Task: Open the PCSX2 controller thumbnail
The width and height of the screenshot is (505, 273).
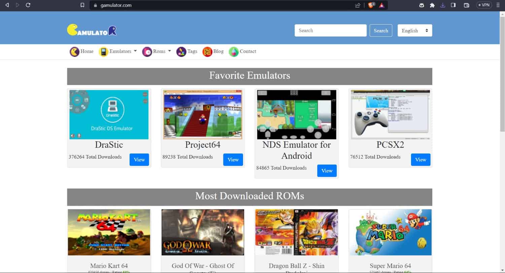Action: tap(390, 114)
